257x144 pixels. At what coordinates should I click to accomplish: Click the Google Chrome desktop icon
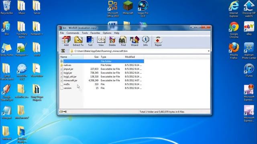[234, 30]
